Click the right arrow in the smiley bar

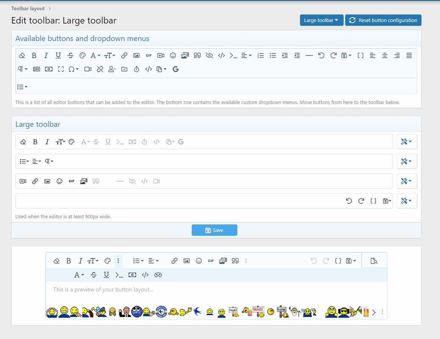click(x=374, y=312)
